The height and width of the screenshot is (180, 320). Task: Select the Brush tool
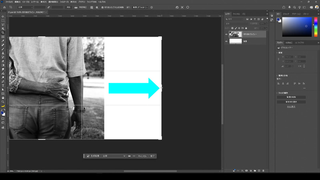click(3, 49)
